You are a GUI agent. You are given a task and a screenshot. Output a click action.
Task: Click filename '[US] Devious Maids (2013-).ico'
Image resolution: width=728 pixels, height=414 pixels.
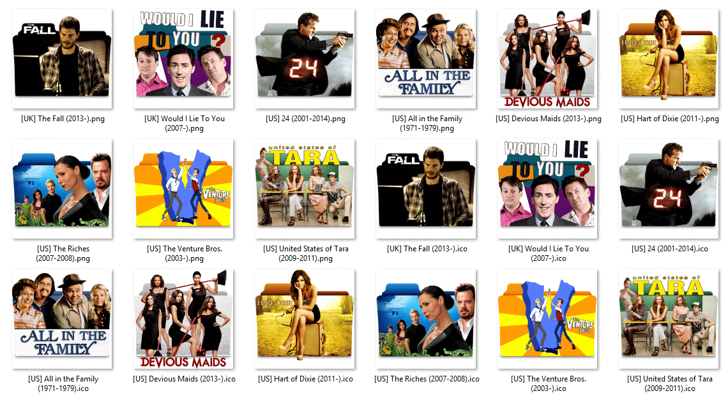click(x=185, y=379)
